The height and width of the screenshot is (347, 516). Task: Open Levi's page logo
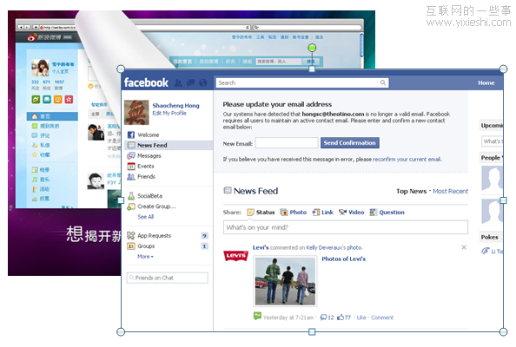235,256
